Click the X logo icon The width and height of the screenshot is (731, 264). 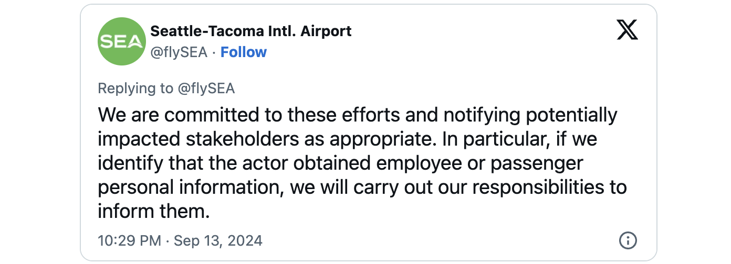coord(627,30)
